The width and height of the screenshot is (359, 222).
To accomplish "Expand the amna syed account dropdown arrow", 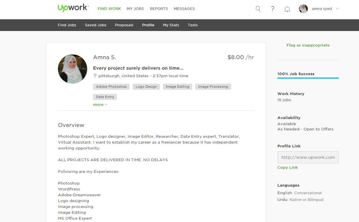I will pos(337,9).
